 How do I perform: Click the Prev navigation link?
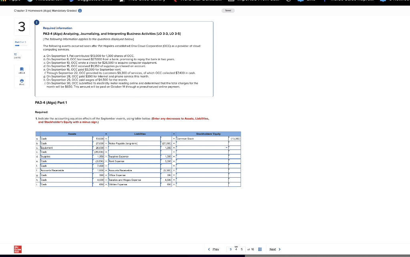click(x=215, y=249)
